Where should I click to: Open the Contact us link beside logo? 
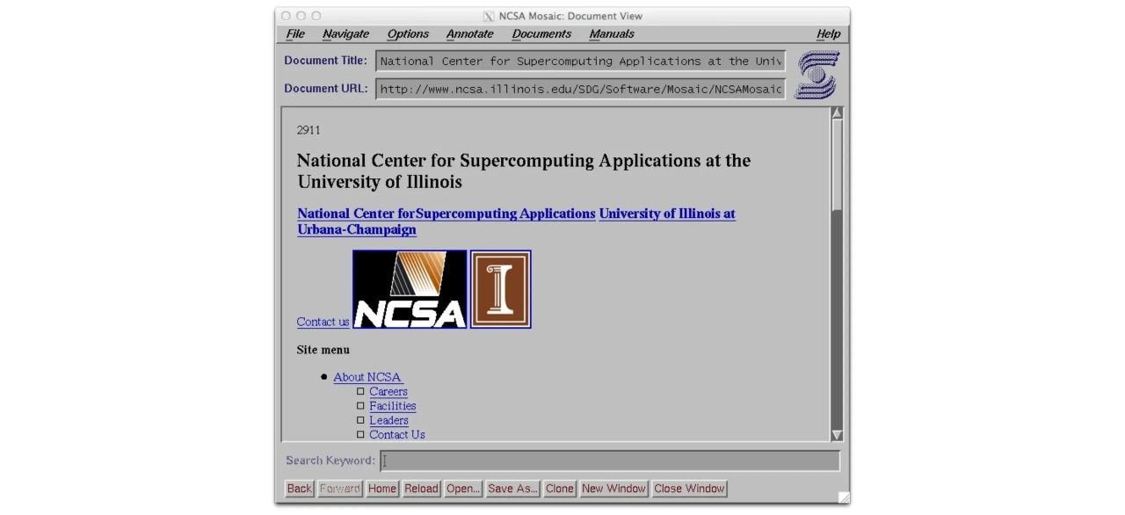pos(323,322)
